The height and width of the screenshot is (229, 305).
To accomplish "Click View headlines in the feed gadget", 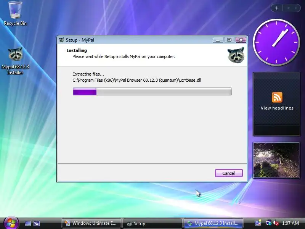I will 277,108.
